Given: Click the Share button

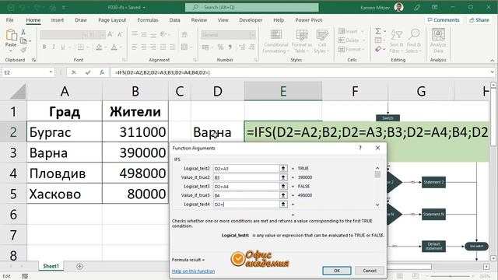Looking at the screenshot, I should click(x=479, y=19).
